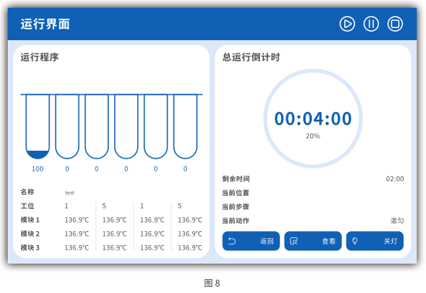
Task: Open the 查看 view button
Action: click(x=313, y=241)
